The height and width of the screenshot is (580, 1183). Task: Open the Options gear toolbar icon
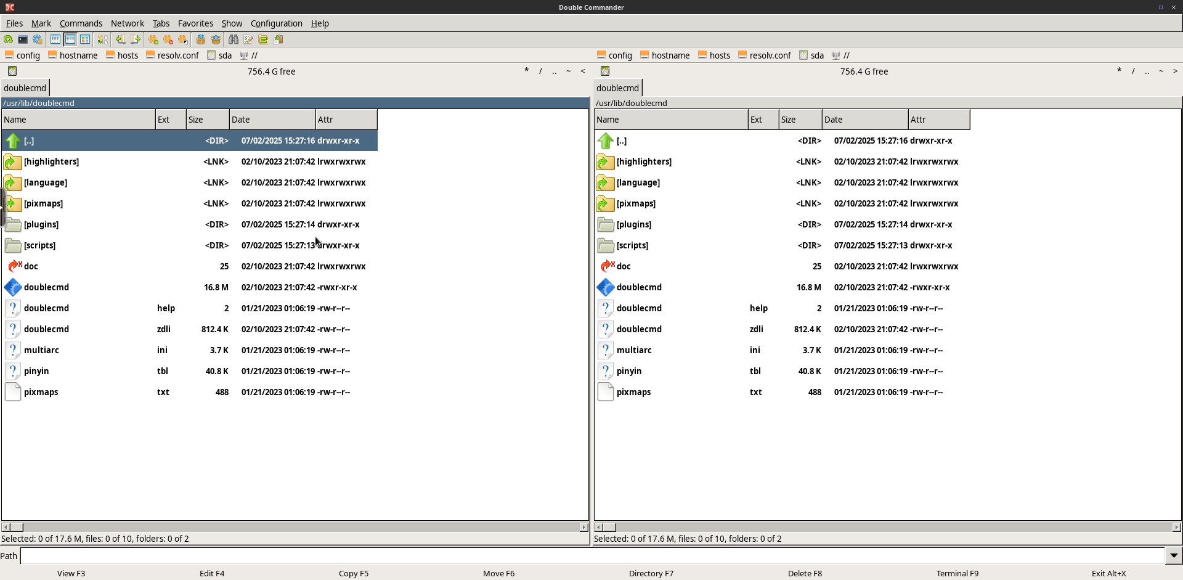[x=38, y=39]
